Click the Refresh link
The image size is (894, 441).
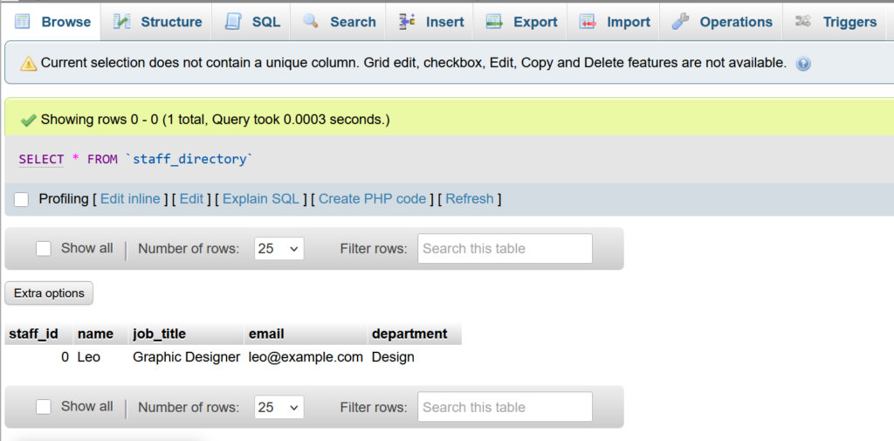469,199
